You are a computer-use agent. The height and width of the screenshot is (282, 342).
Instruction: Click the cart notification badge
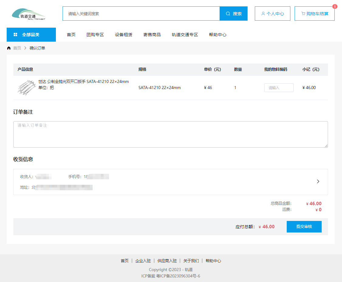[335, 6]
